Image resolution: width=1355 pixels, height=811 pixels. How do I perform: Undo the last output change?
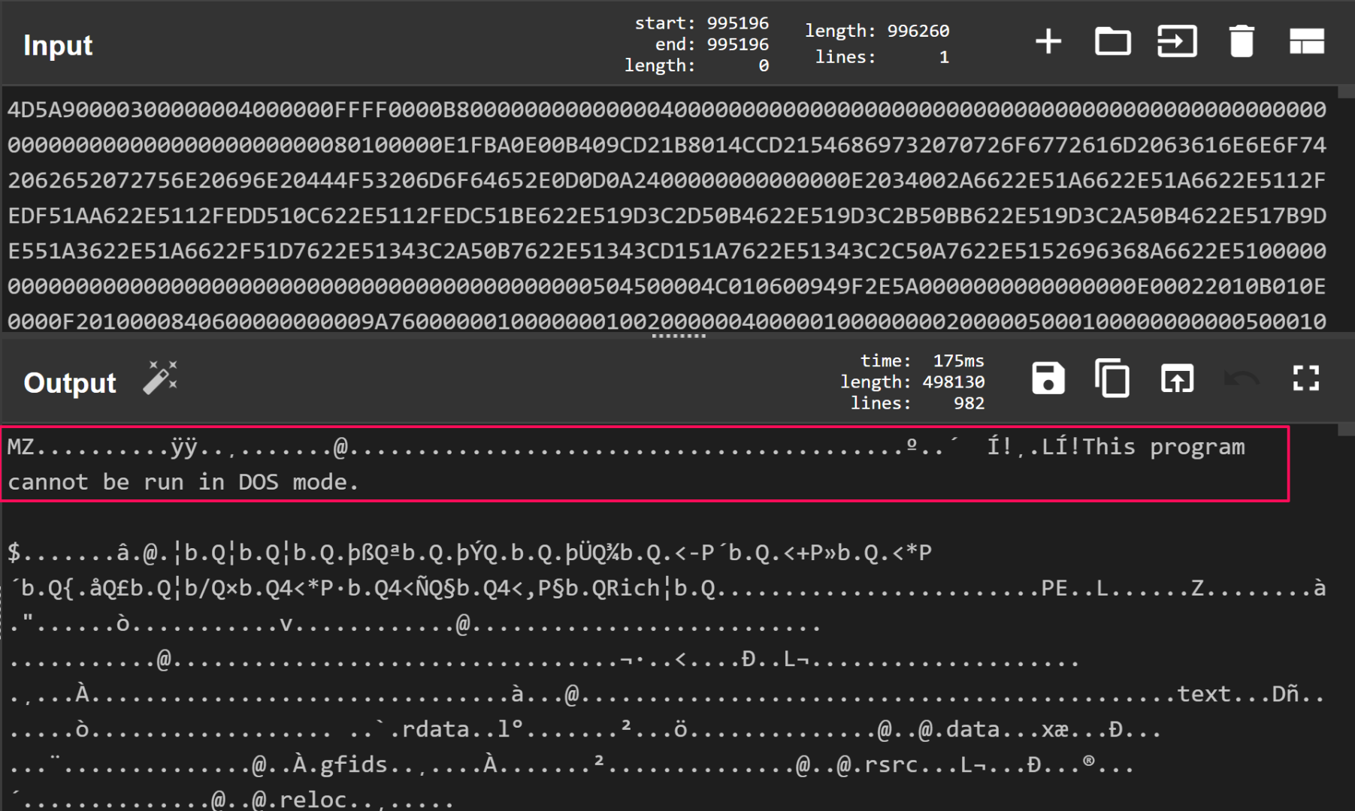(x=1242, y=378)
